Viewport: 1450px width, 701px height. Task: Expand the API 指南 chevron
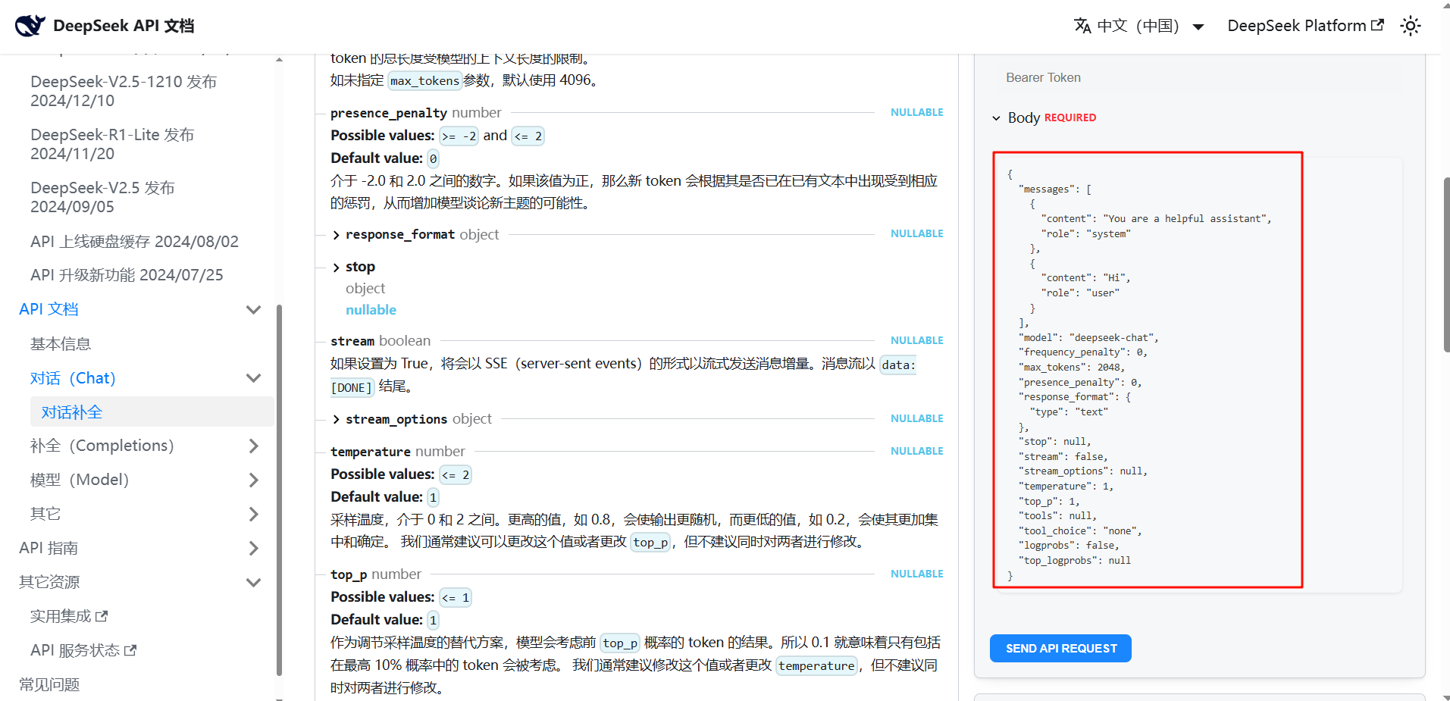coord(254,548)
